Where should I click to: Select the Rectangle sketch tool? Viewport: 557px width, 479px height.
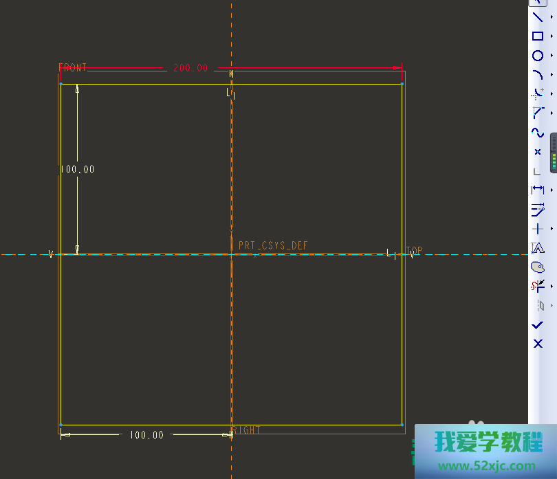pos(538,36)
